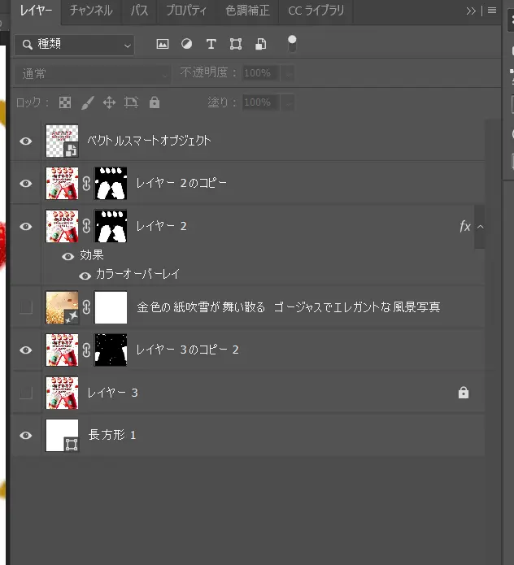Click the lock all padlock icon
This screenshot has height=565, width=514.
coord(155,103)
